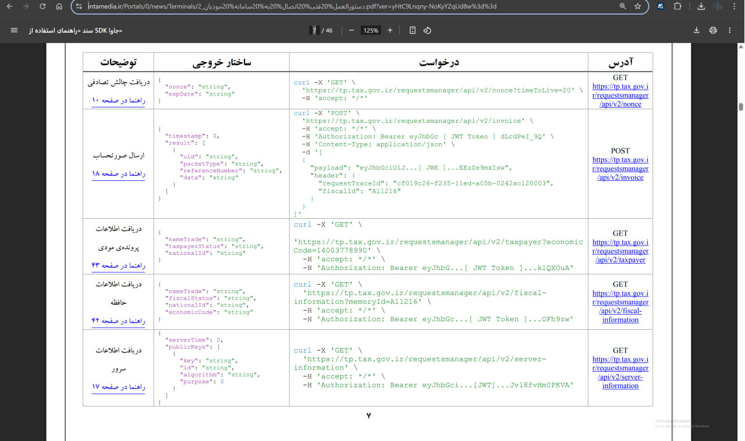Image resolution: width=745 pixels, height=441 pixels.
Task: Click the "algorithm": "string" line
Action: pos(219,375)
